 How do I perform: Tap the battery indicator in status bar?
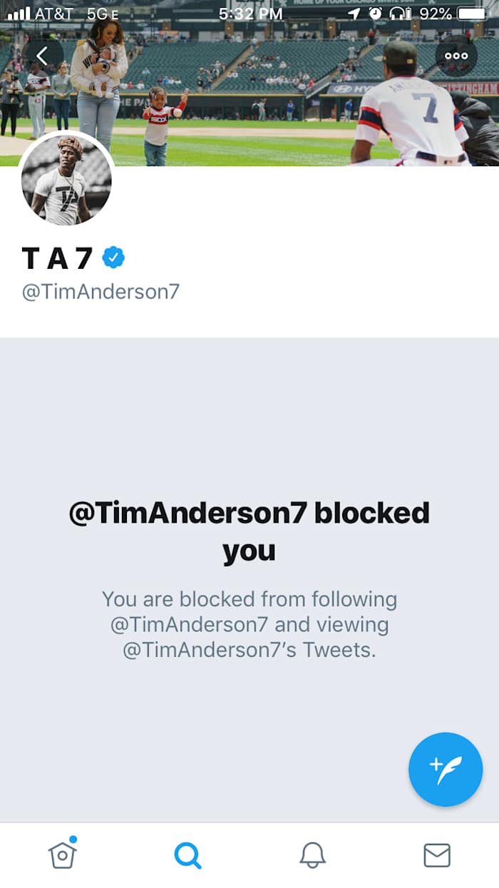(x=472, y=13)
